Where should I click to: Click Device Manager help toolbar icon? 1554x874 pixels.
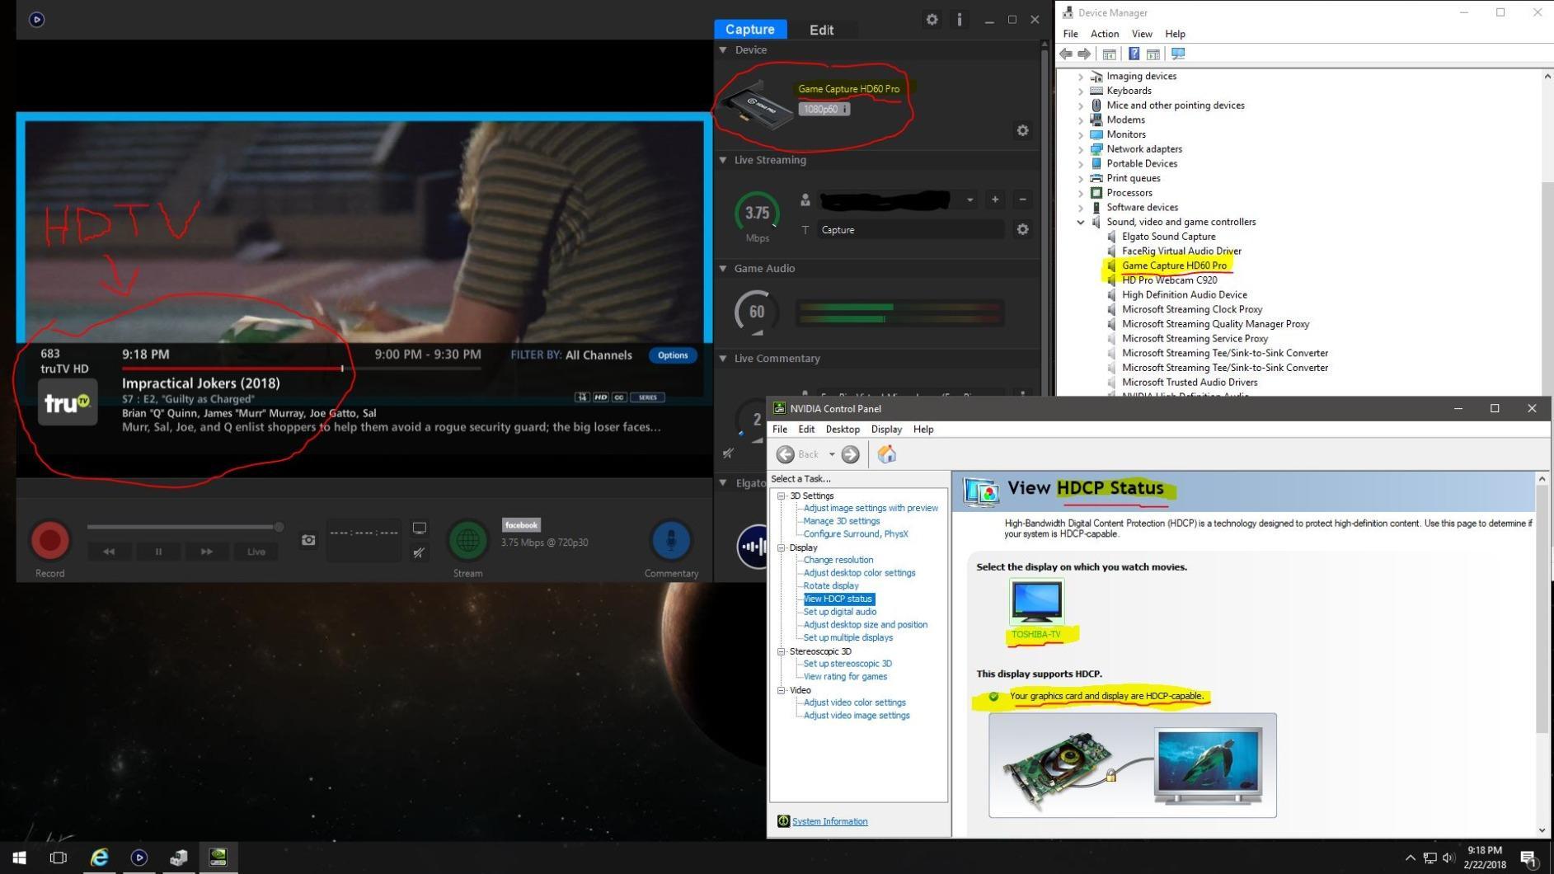pyautogui.click(x=1134, y=54)
